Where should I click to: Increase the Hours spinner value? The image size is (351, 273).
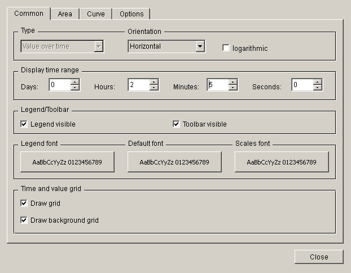tap(154, 82)
